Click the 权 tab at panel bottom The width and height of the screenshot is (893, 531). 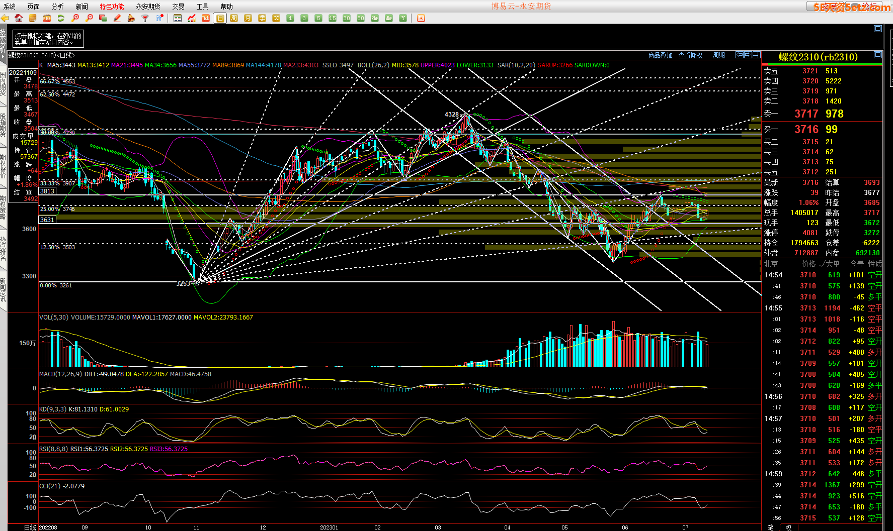click(788, 527)
